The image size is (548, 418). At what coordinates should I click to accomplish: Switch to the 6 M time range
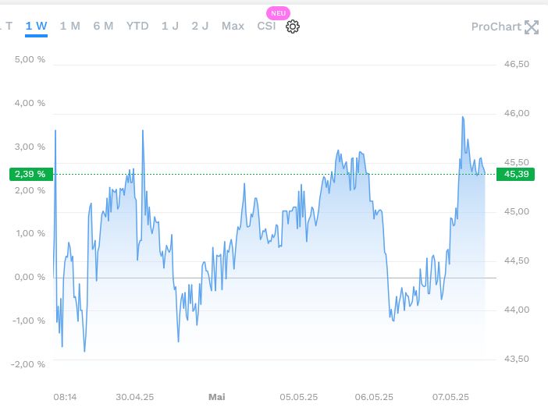click(x=103, y=27)
